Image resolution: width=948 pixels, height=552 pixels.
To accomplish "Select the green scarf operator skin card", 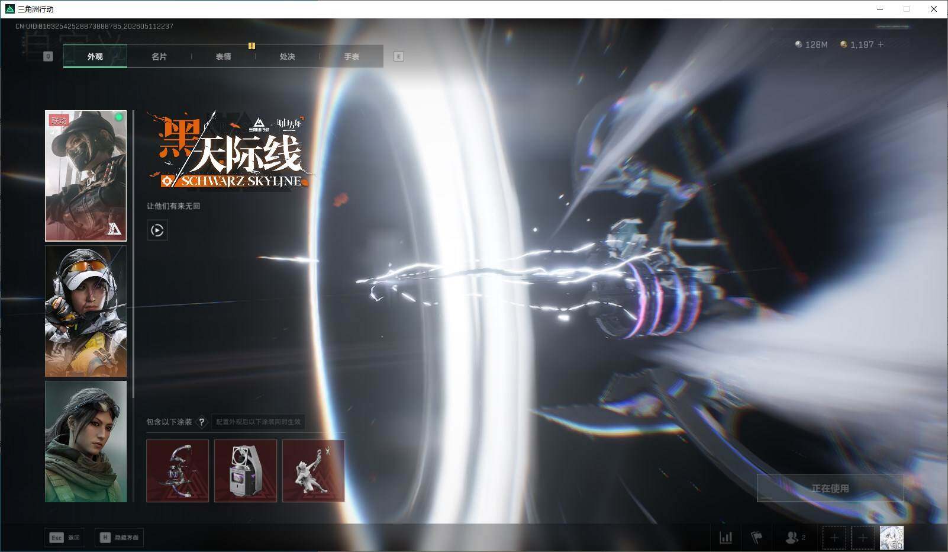I will tap(86, 441).
